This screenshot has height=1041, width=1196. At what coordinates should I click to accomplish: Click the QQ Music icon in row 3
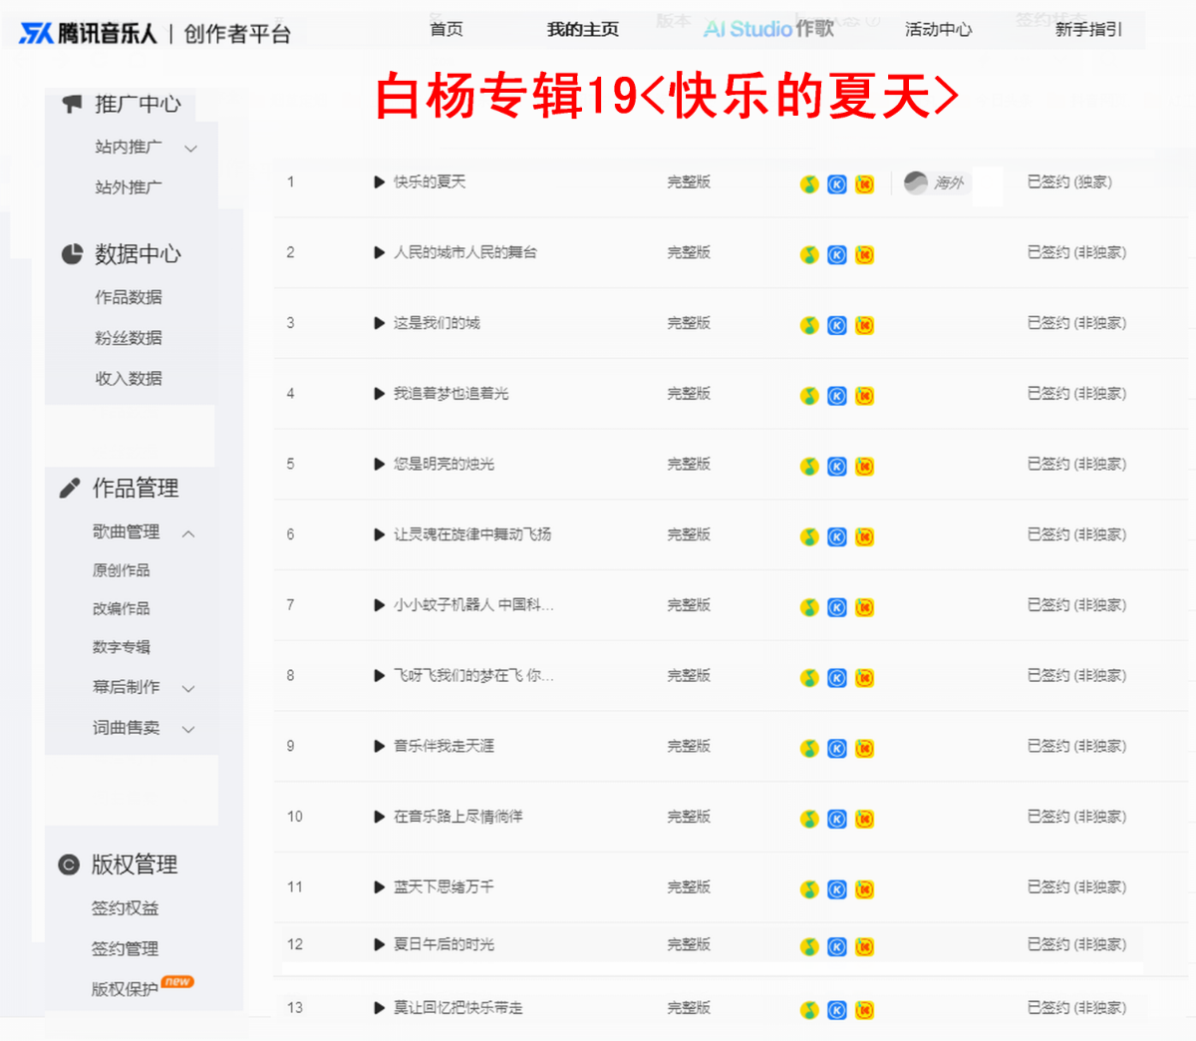click(809, 325)
